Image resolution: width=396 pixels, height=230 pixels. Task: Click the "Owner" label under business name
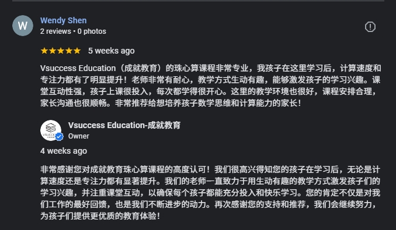tap(78, 136)
